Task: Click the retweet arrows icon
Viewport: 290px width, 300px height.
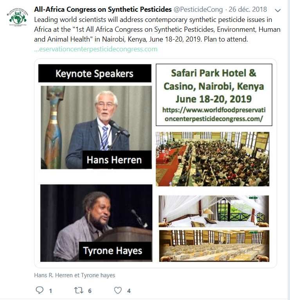Action: (x=79, y=291)
